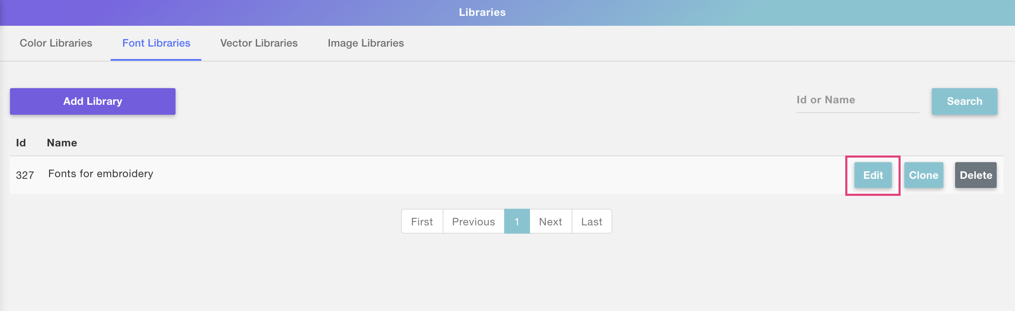The image size is (1015, 311).
Task: Advance to the Next page
Action: click(x=550, y=222)
